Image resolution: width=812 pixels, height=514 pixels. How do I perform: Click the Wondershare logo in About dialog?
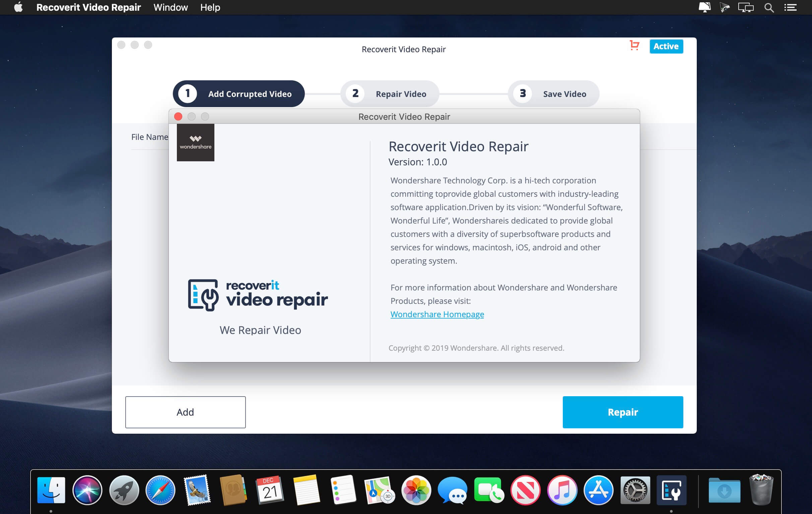coord(196,143)
